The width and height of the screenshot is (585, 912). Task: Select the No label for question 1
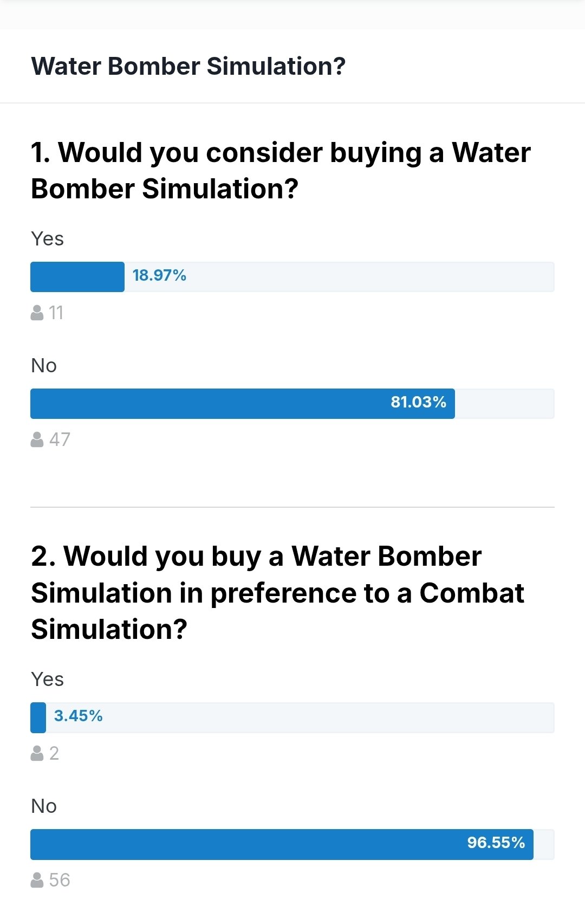[x=44, y=366]
